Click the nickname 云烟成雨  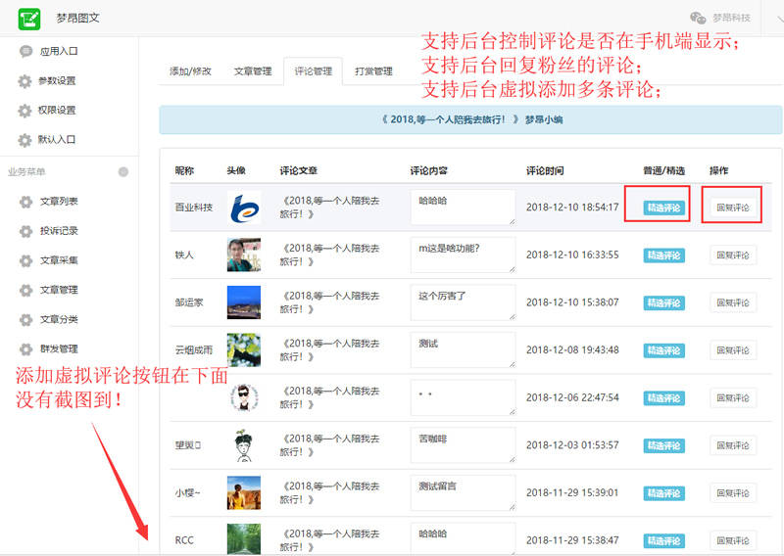pos(193,350)
